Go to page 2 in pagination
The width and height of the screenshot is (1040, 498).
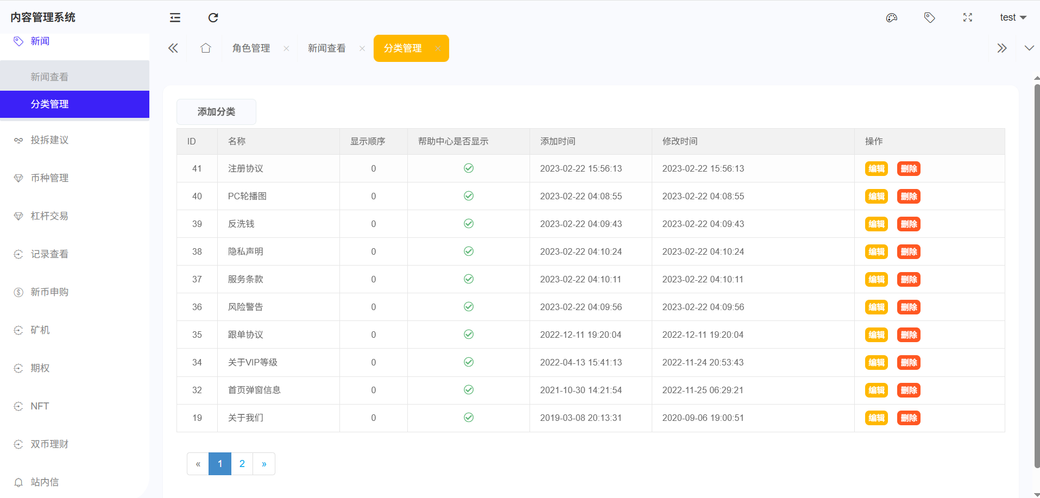(x=242, y=464)
